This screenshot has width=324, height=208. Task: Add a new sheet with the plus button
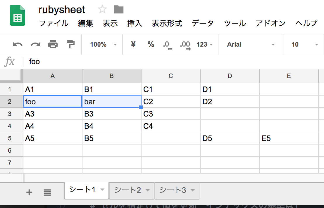pos(29,192)
